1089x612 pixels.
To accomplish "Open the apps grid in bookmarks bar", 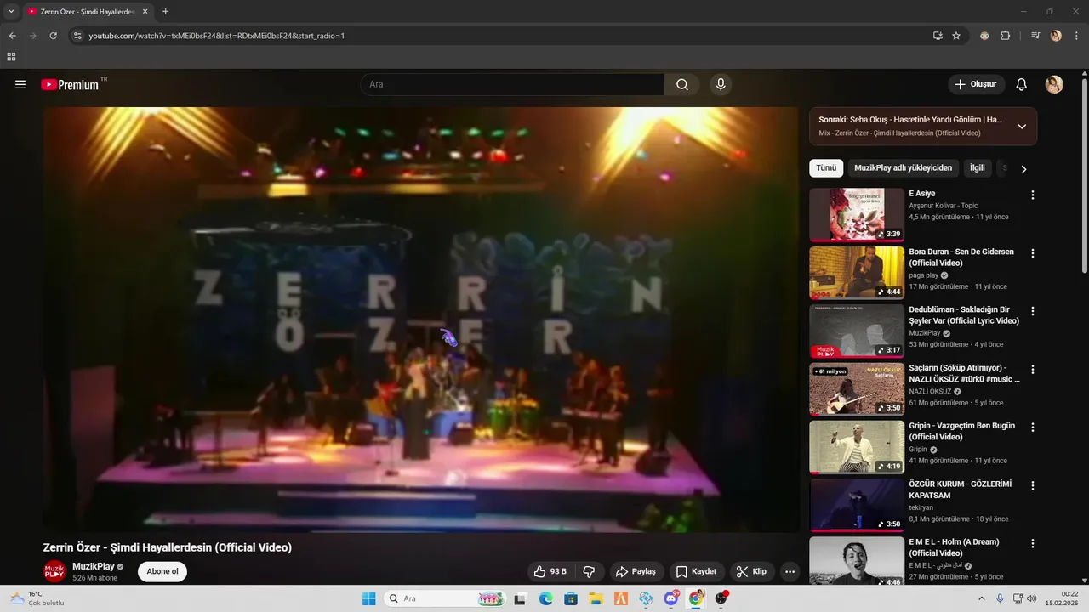I will click(11, 57).
